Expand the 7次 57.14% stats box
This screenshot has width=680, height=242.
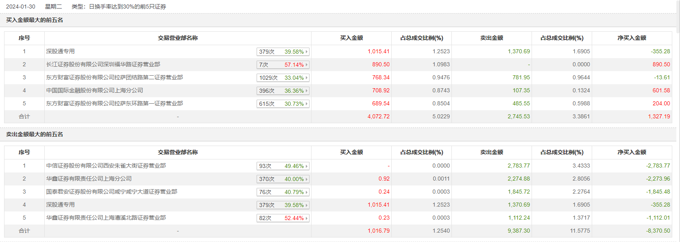tap(283, 65)
